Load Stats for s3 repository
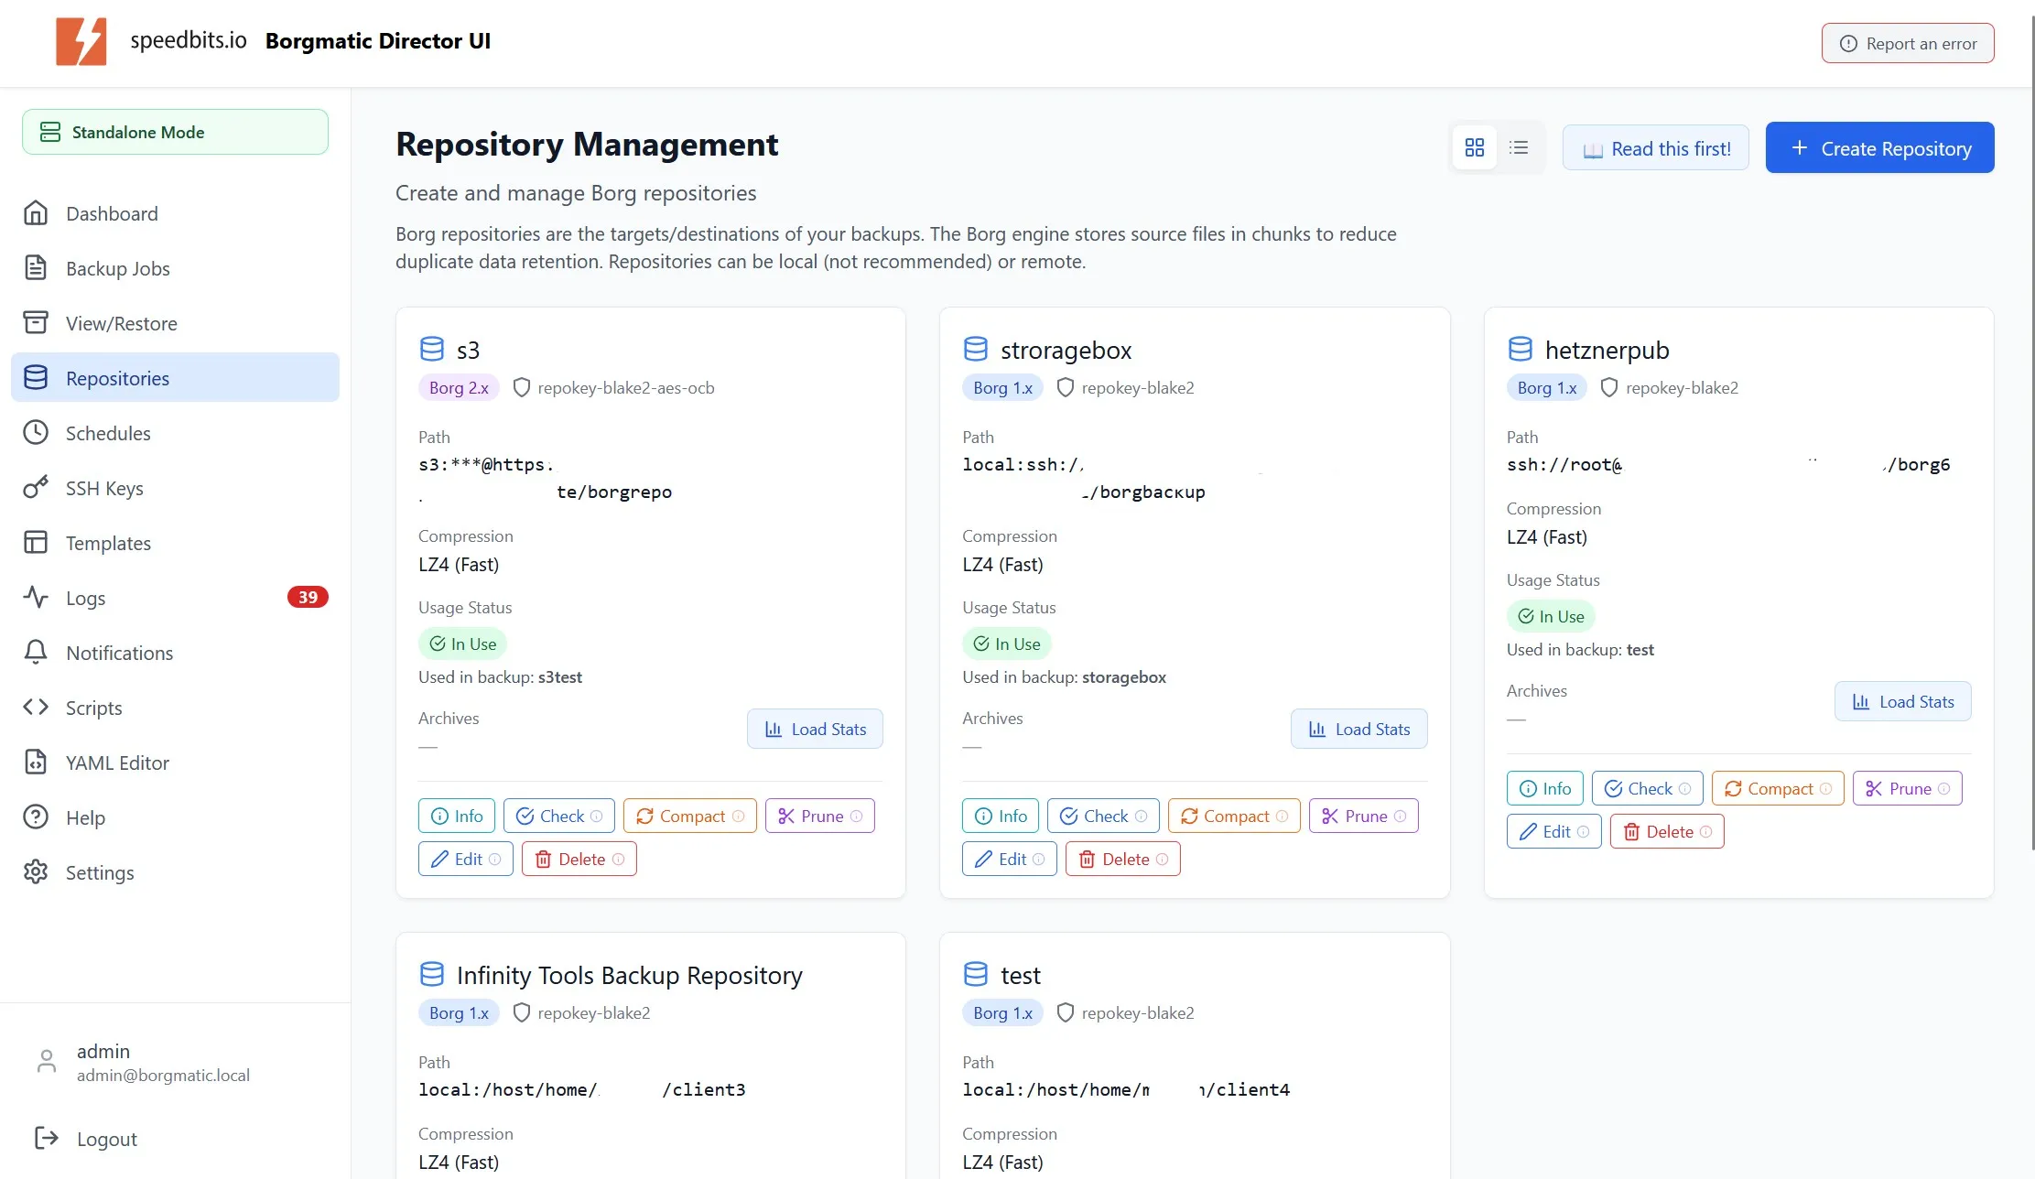Screen dimensions: 2035x1179 815,729
